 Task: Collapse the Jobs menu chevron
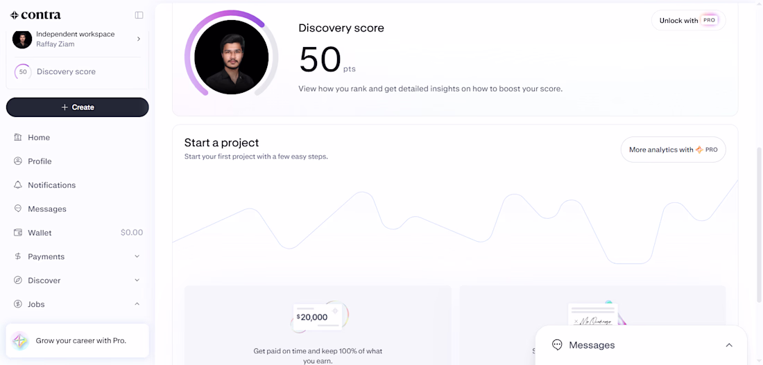[137, 304]
